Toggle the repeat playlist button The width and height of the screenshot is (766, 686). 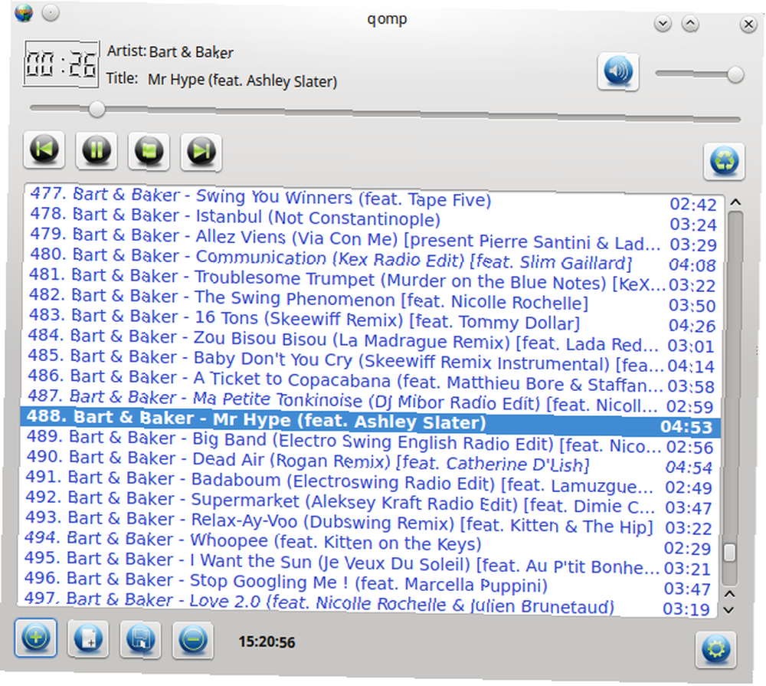[725, 162]
